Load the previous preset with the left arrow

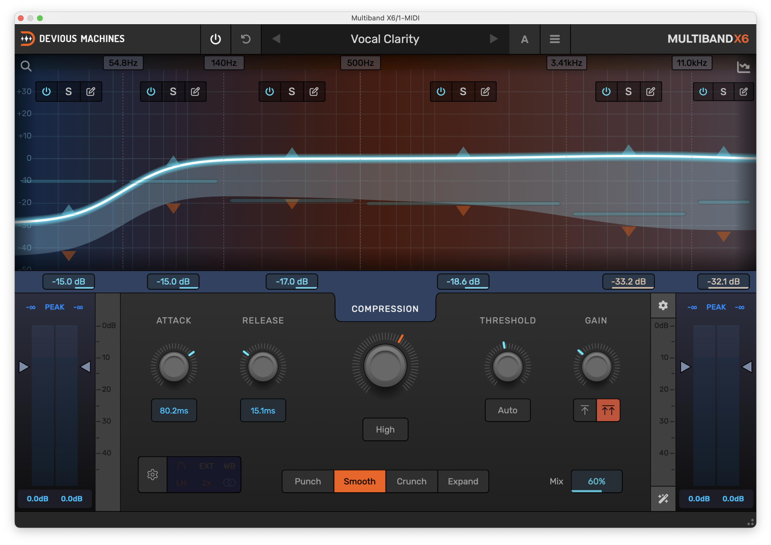[x=276, y=39]
